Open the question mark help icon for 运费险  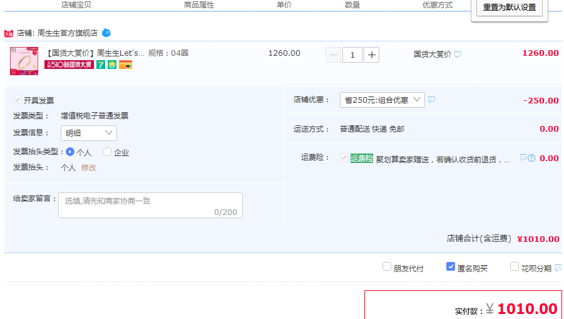click(531, 158)
